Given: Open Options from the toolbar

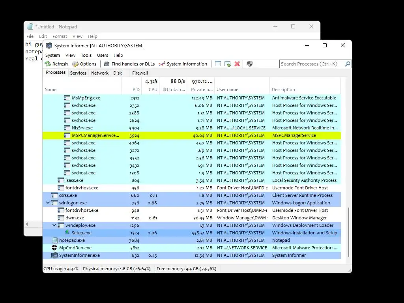Looking at the screenshot, I should pos(84,64).
